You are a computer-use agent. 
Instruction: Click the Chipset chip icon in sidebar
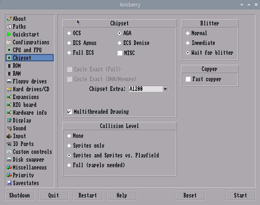tap(9, 58)
